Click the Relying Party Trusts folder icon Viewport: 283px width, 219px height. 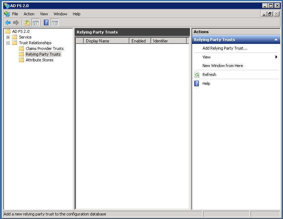point(21,54)
